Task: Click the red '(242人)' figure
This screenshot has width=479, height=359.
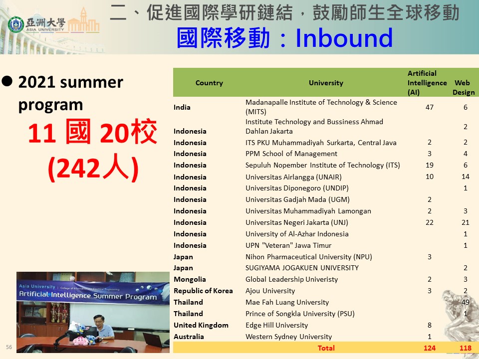Action: (x=93, y=168)
